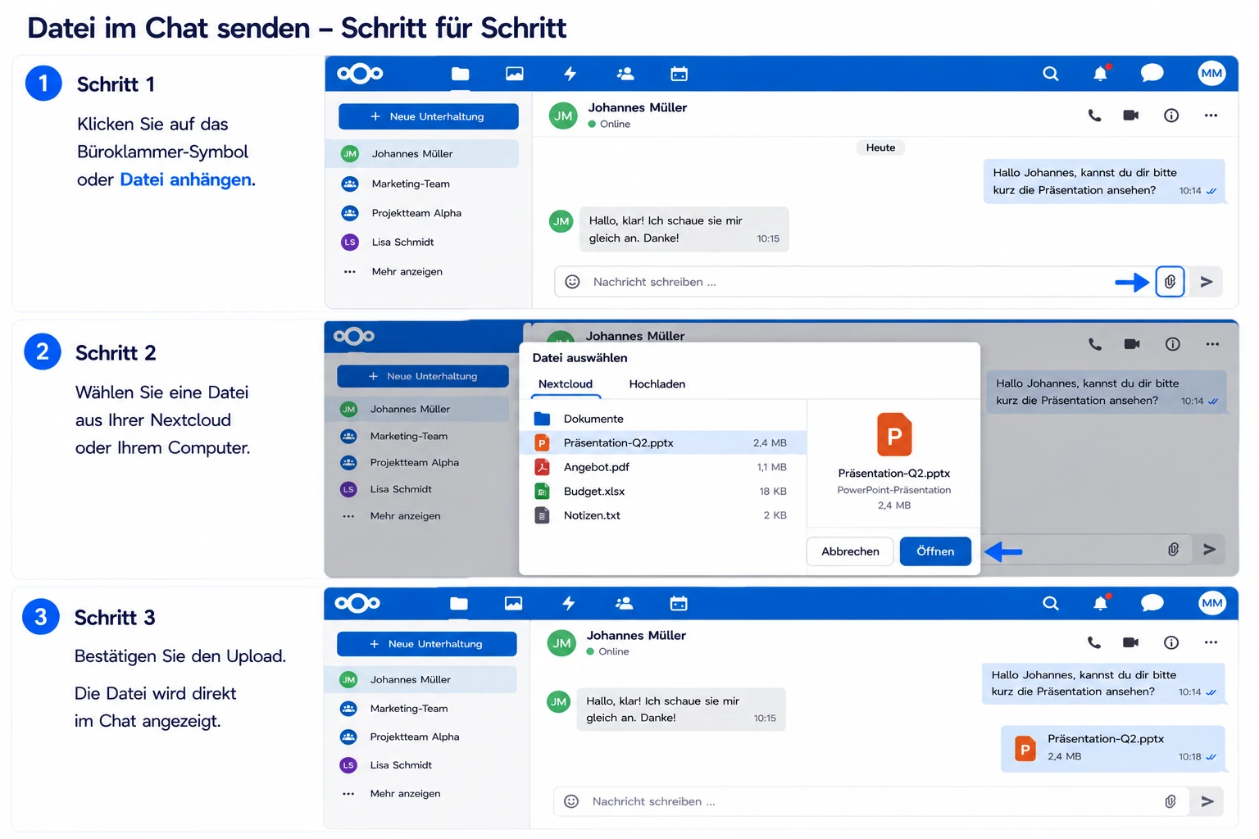Open Dokumente folder in file dialog
1259x839 pixels.
point(663,419)
